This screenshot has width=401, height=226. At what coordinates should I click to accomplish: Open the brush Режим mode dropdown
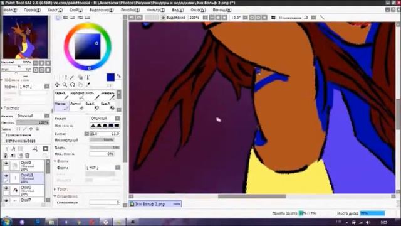[105, 119]
